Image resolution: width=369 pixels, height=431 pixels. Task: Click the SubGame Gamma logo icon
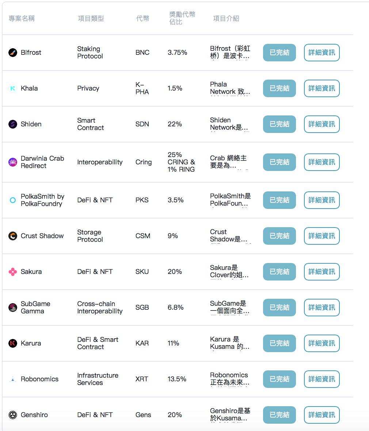tap(13, 307)
